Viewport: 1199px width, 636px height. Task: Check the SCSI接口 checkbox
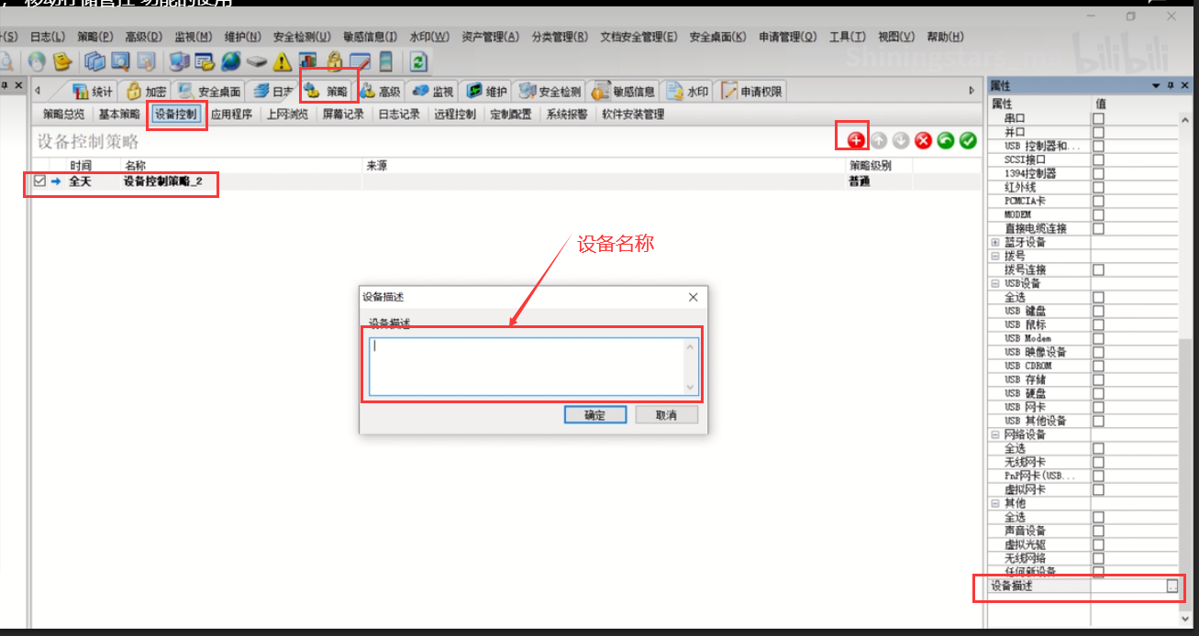pos(1098,159)
